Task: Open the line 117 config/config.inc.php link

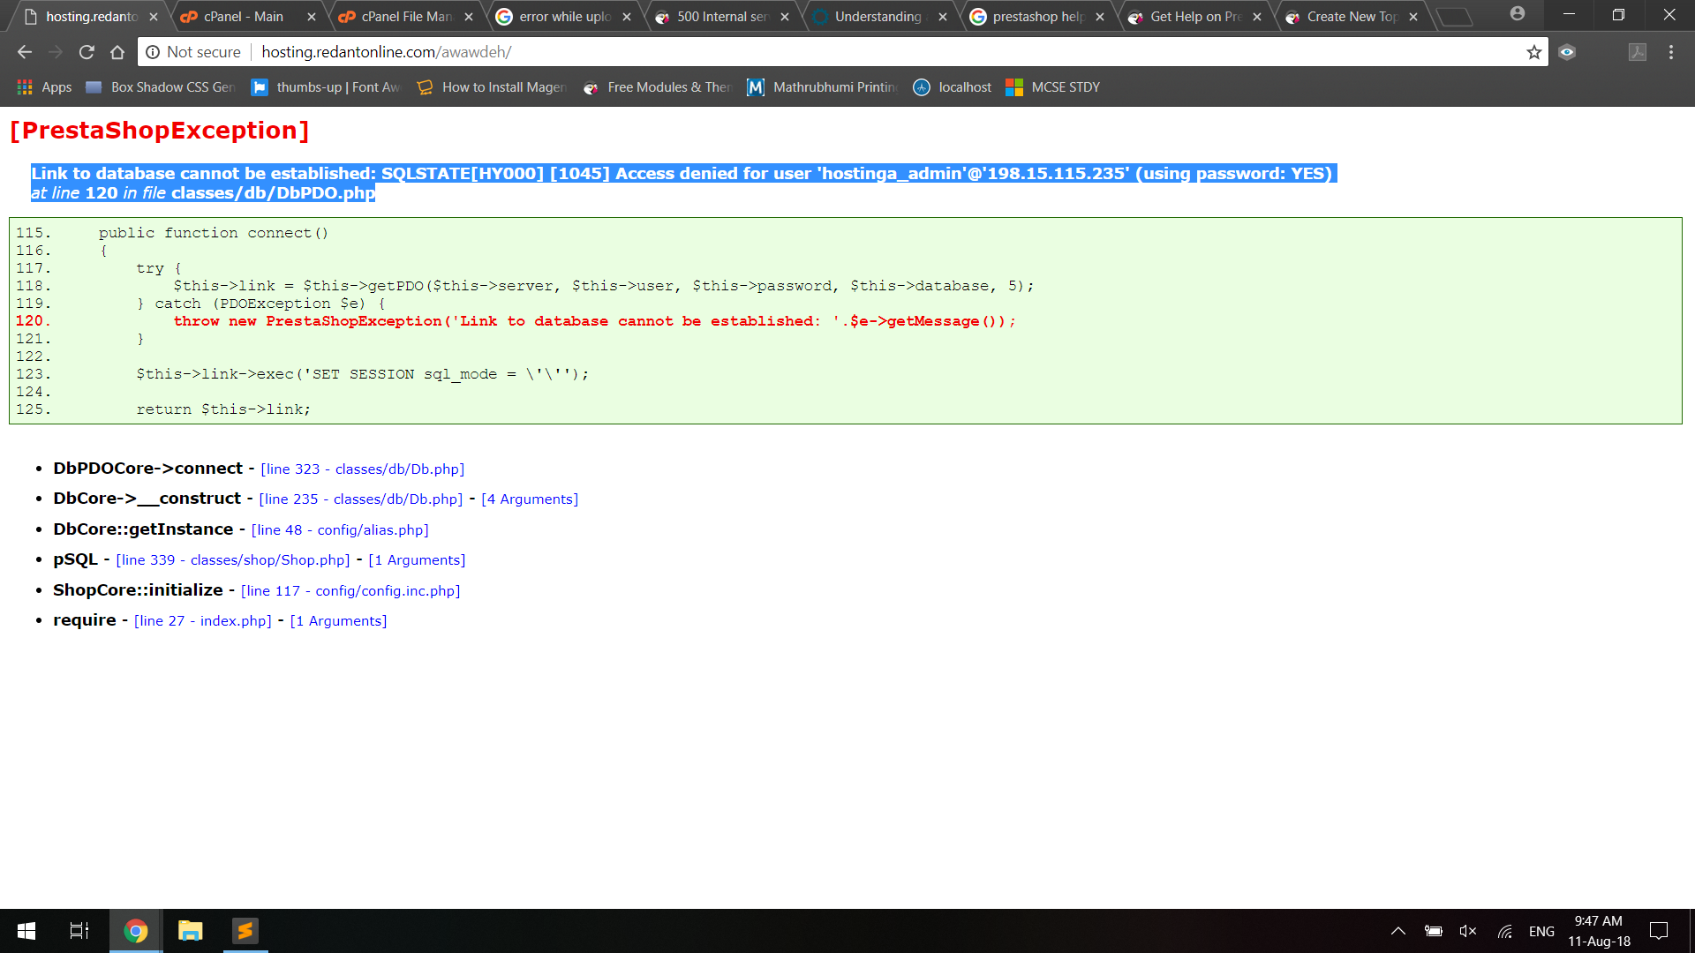Action: tap(350, 591)
